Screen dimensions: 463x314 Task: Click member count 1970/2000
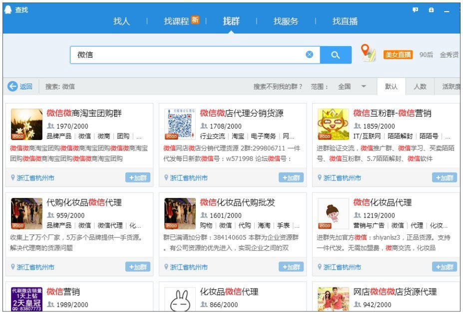click(x=72, y=126)
